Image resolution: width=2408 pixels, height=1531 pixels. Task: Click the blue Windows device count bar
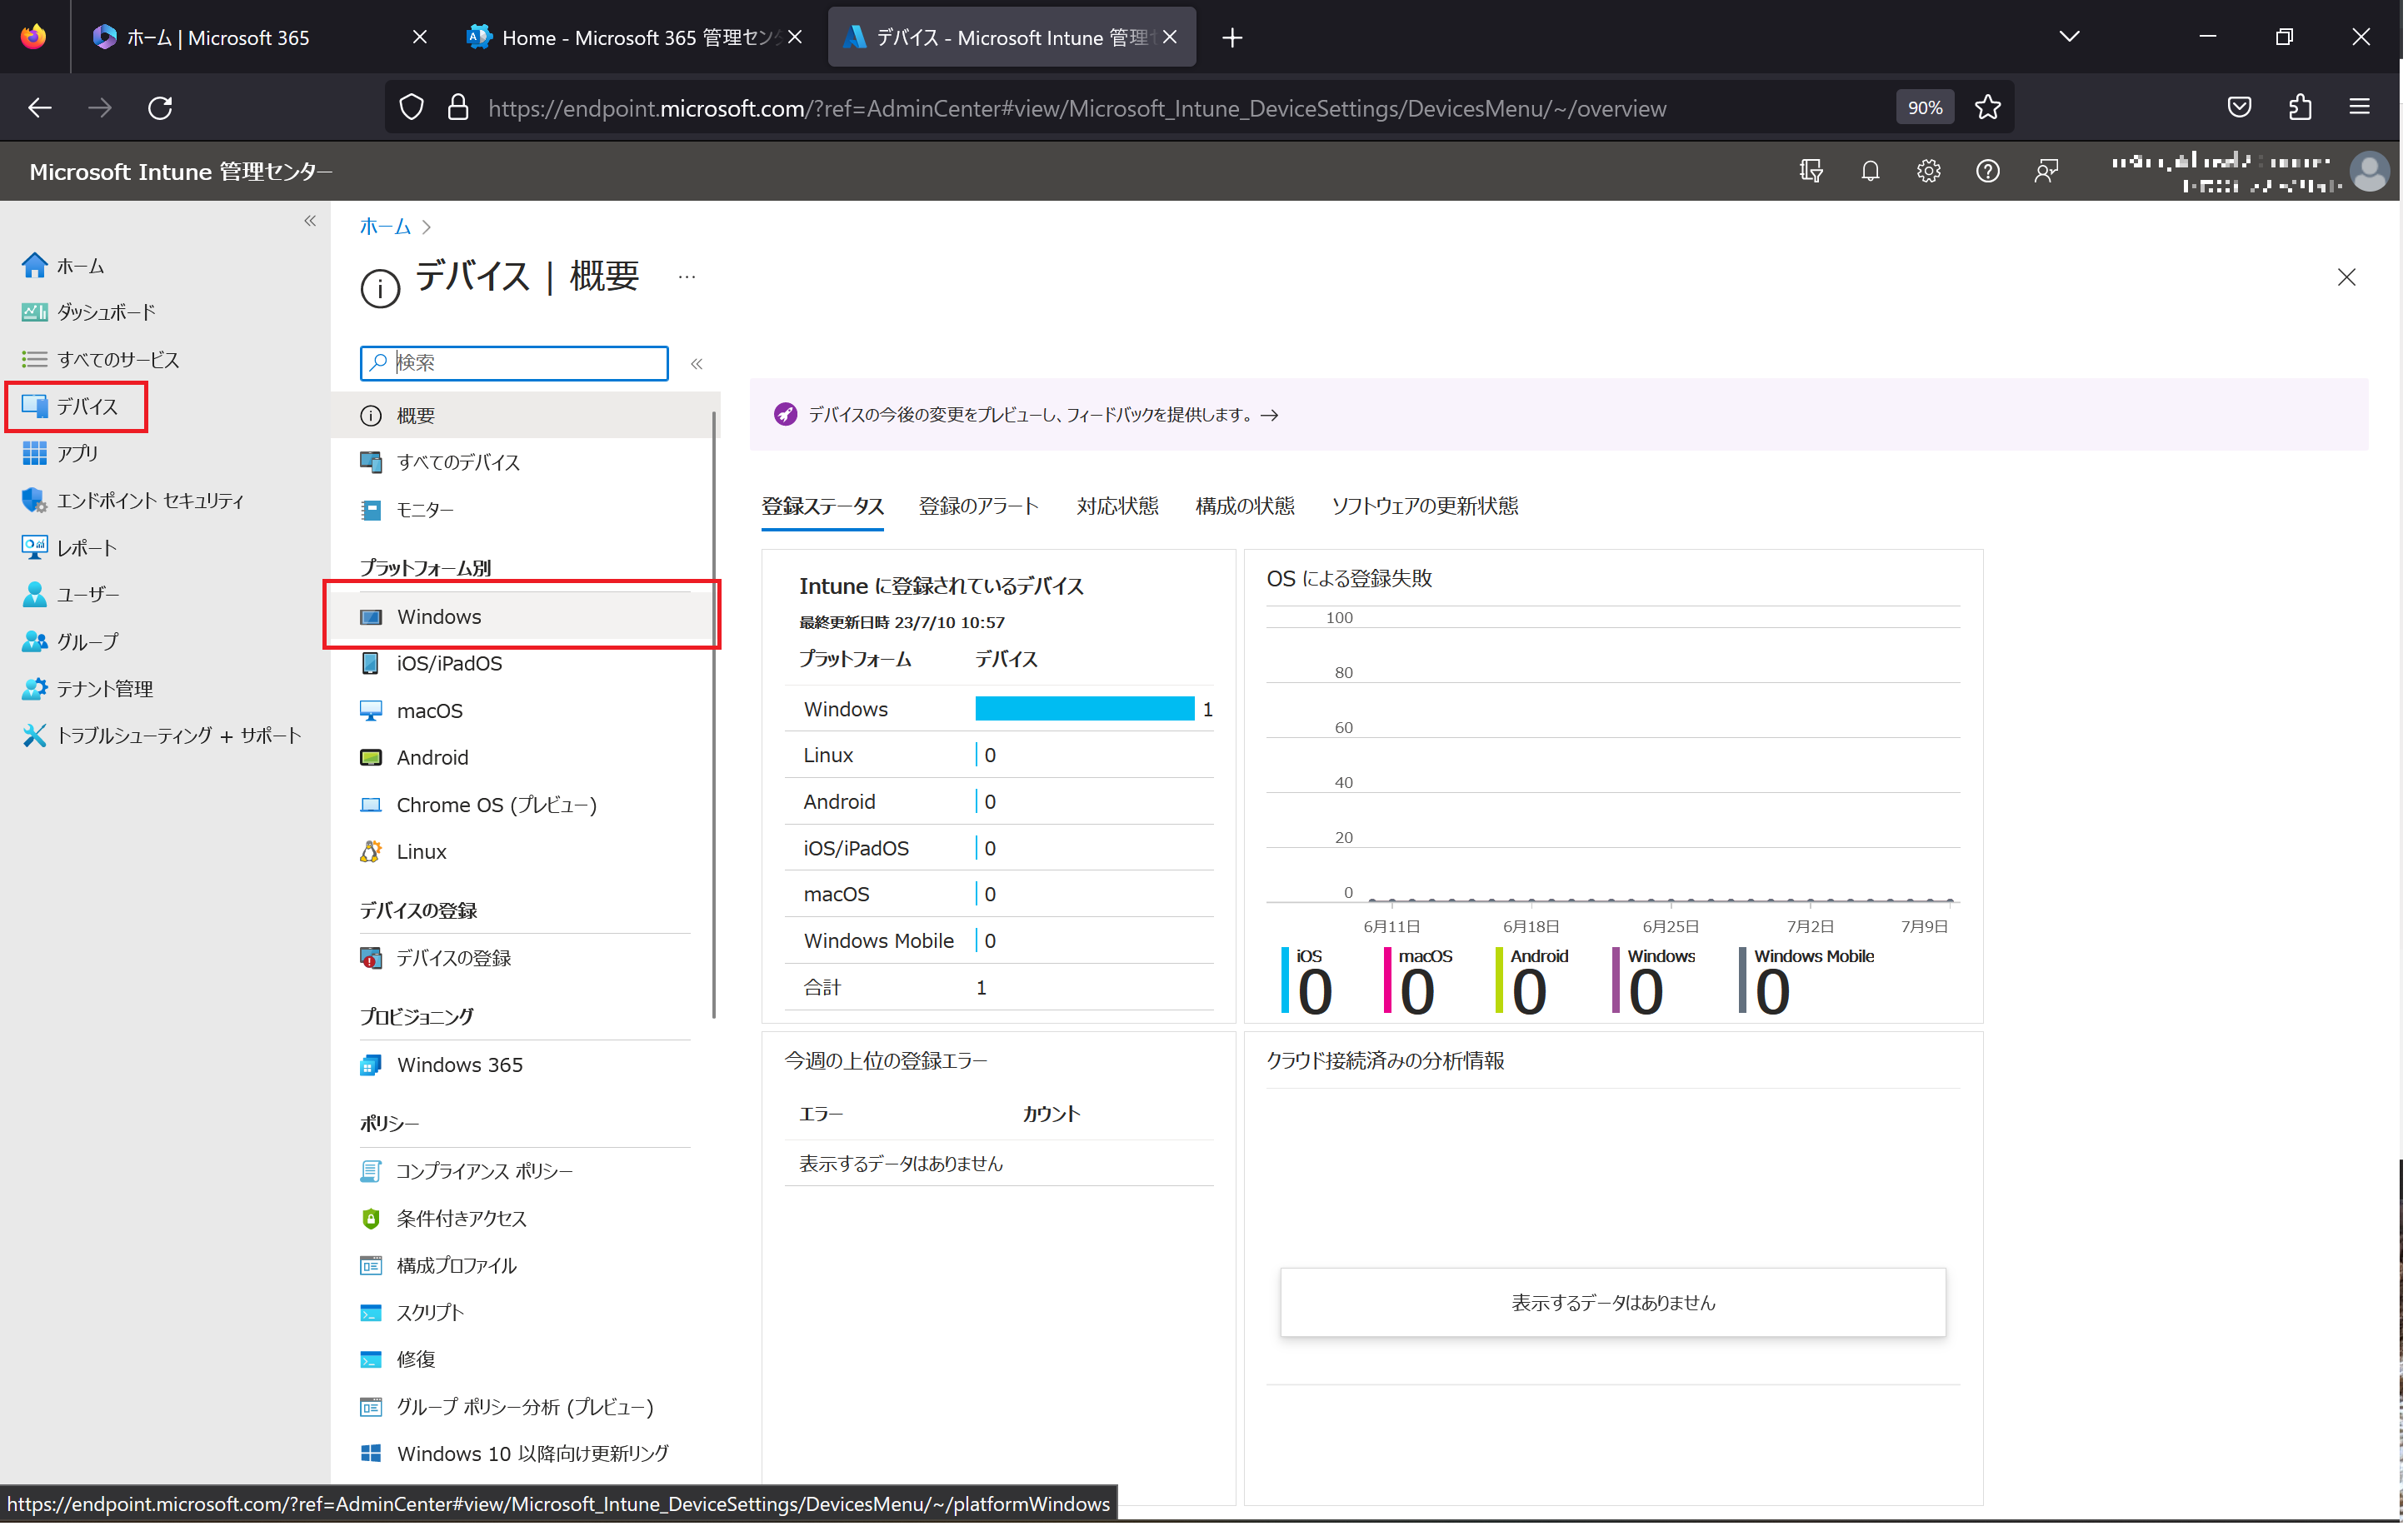(x=1086, y=710)
